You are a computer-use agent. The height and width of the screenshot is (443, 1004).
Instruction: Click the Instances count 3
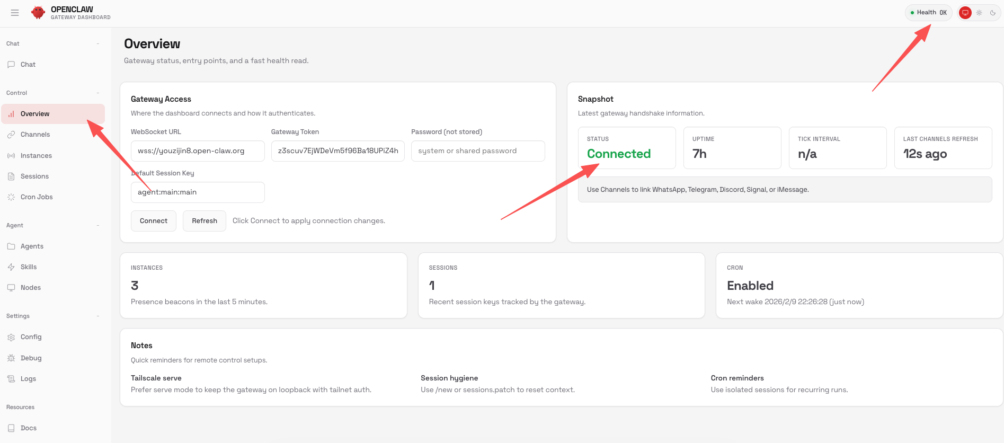(135, 286)
